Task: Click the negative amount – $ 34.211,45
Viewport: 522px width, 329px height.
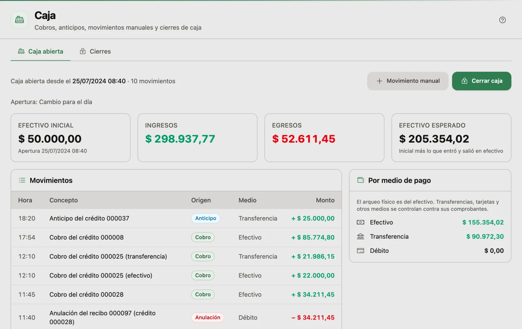Action: pos(313,317)
